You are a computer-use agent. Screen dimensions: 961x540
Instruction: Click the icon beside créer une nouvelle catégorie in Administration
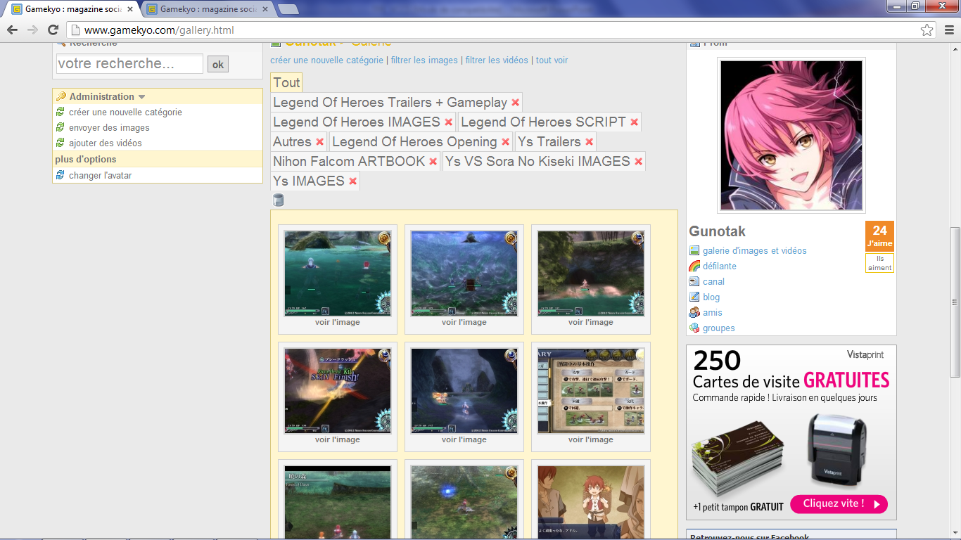click(61, 112)
